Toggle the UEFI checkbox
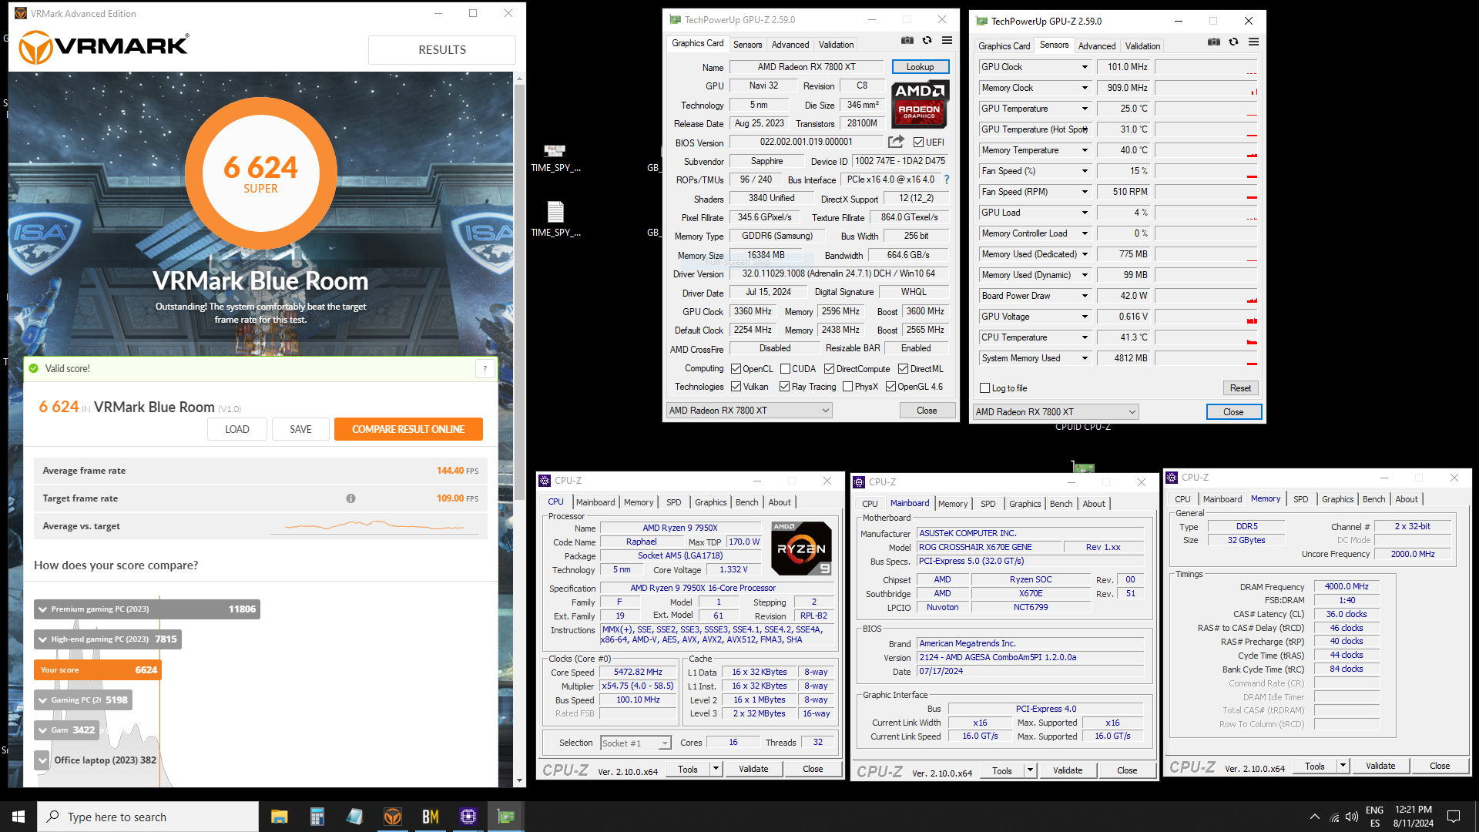 [918, 143]
